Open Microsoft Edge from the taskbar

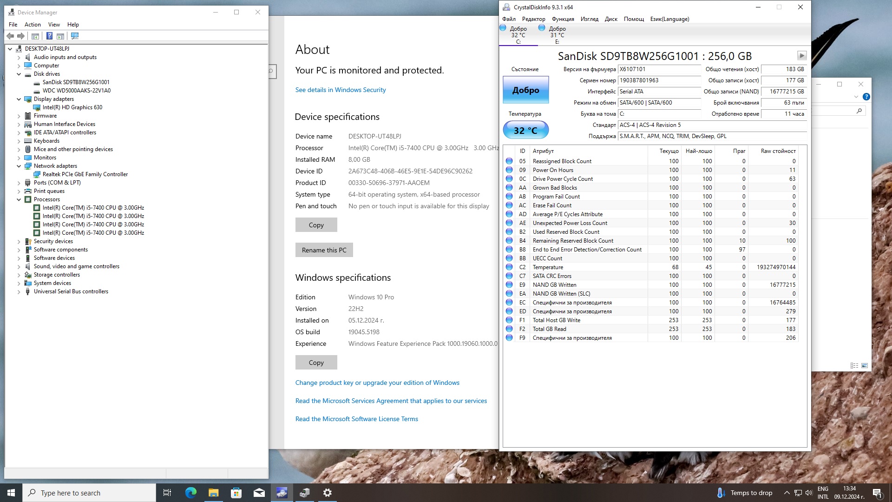coord(190,493)
